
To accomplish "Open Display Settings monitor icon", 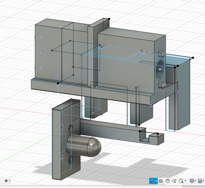I will point(192,181).
